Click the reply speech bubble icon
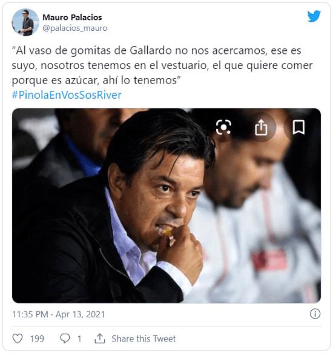333x353 pixels. point(65,338)
